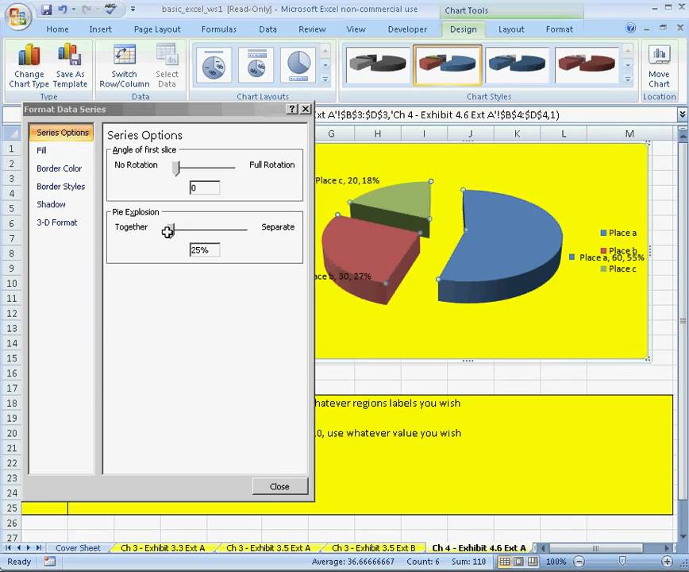Click the Pie Explosion slider thumb

[x=170, y=230]
